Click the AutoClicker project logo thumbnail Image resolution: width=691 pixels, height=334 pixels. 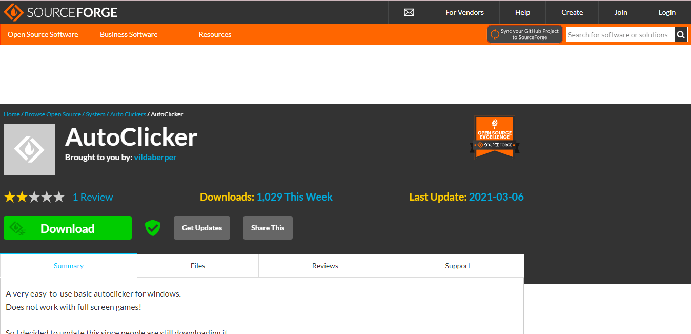29,149
